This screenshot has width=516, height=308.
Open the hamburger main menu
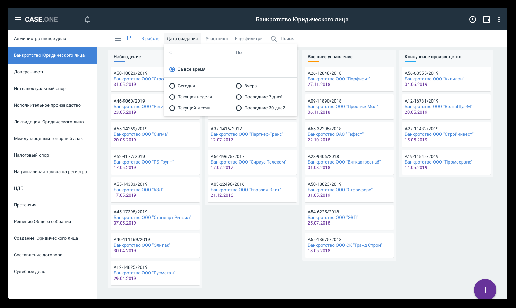pos(18,19)
